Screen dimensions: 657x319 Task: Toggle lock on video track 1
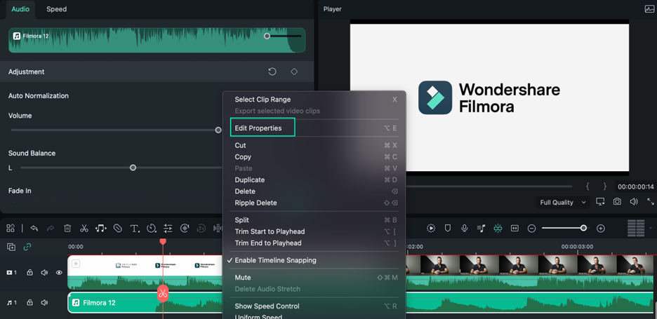(x=29, y=273)
